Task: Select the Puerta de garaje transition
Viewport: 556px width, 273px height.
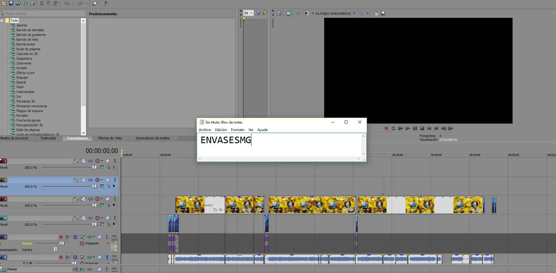Action: point(28,120)
